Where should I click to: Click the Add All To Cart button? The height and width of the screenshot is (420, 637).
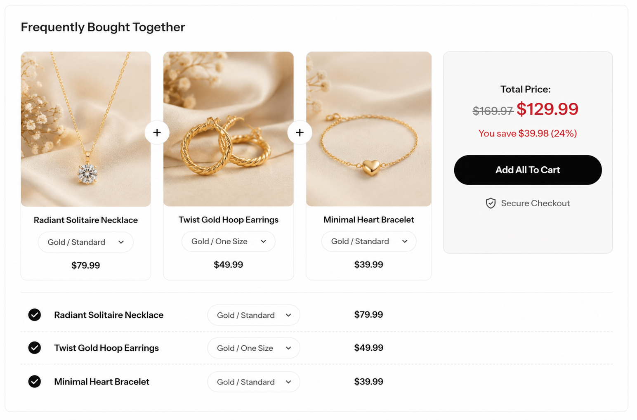tap(528, 170)
